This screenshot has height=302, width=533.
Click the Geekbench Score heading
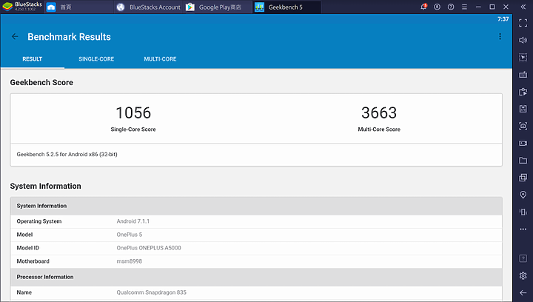[41, 83]
